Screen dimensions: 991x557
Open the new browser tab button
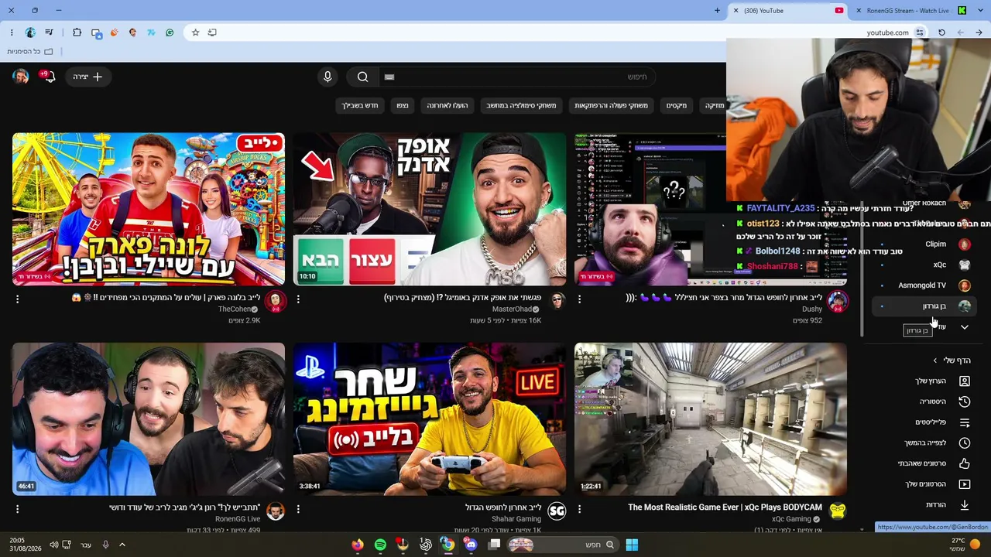[717, 11]
